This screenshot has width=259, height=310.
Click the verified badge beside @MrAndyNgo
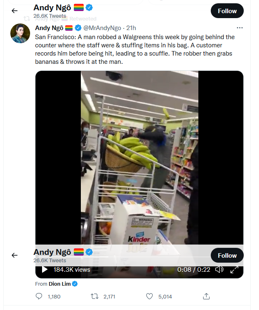78,28
